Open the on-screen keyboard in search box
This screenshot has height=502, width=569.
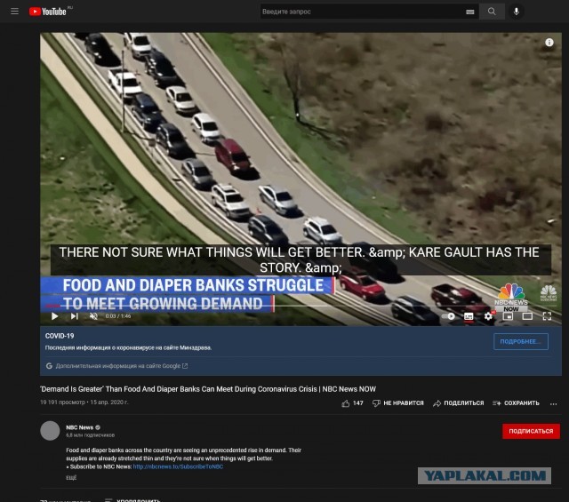[470, 12]
